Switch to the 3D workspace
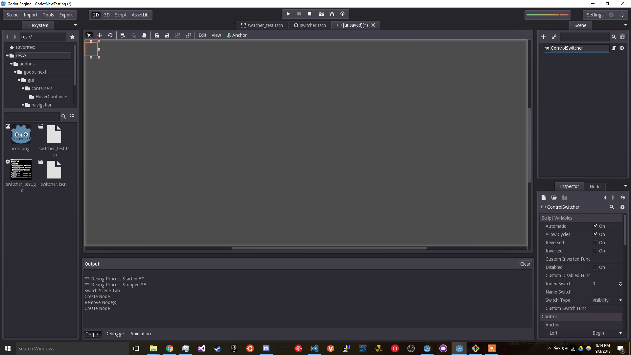The height and width of the screenshot is (355, 631). click(x=106, y=15)
